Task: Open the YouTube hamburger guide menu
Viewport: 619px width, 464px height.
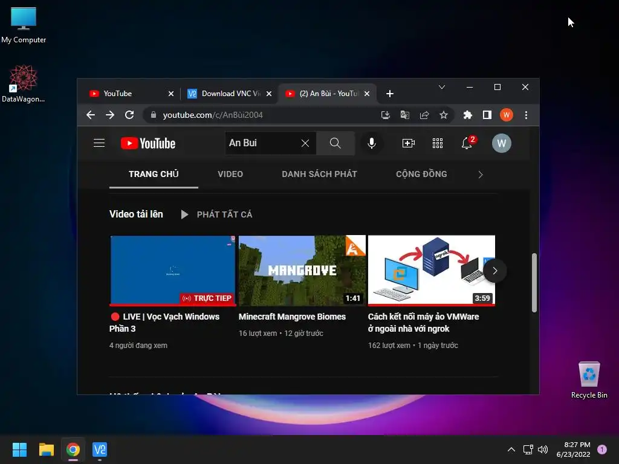Action: point(99,143)
